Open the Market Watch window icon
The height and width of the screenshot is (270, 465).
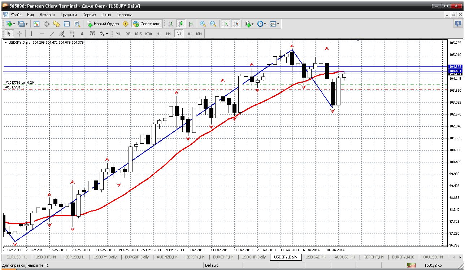(36, 24)
